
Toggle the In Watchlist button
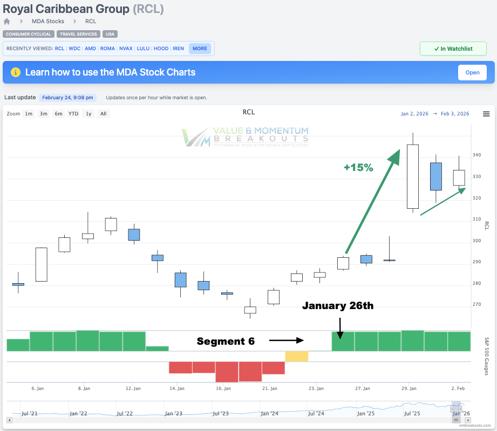[453, 49]
